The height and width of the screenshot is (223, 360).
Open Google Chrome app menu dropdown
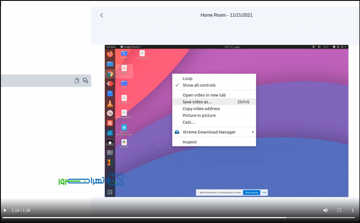(131, 47)
